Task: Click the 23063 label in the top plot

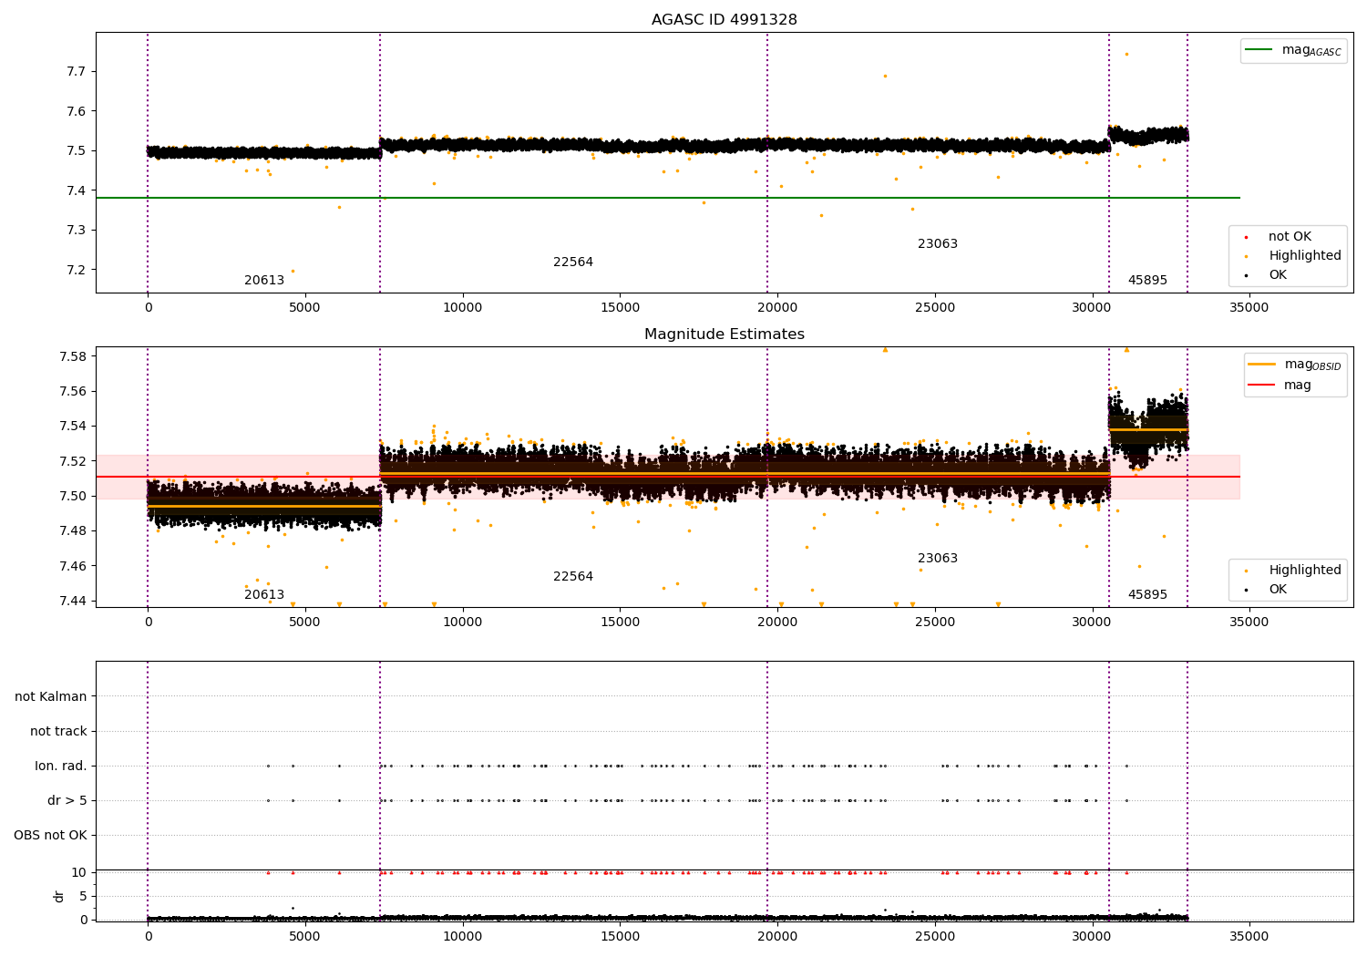Action: tap(938, 244)
